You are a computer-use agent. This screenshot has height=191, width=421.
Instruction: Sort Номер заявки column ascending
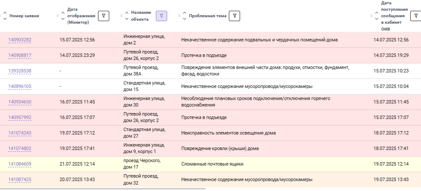5,13
